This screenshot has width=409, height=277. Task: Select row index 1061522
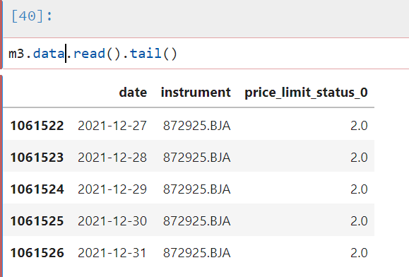[37, 126]
